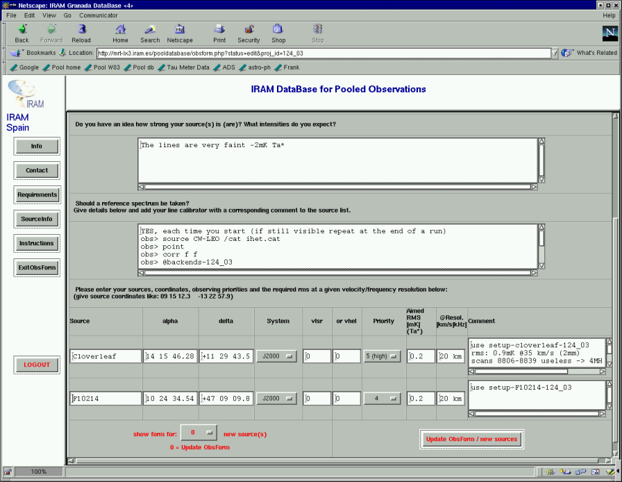Click the horizontal scrollbar under intensity textarea

[337, 187]
